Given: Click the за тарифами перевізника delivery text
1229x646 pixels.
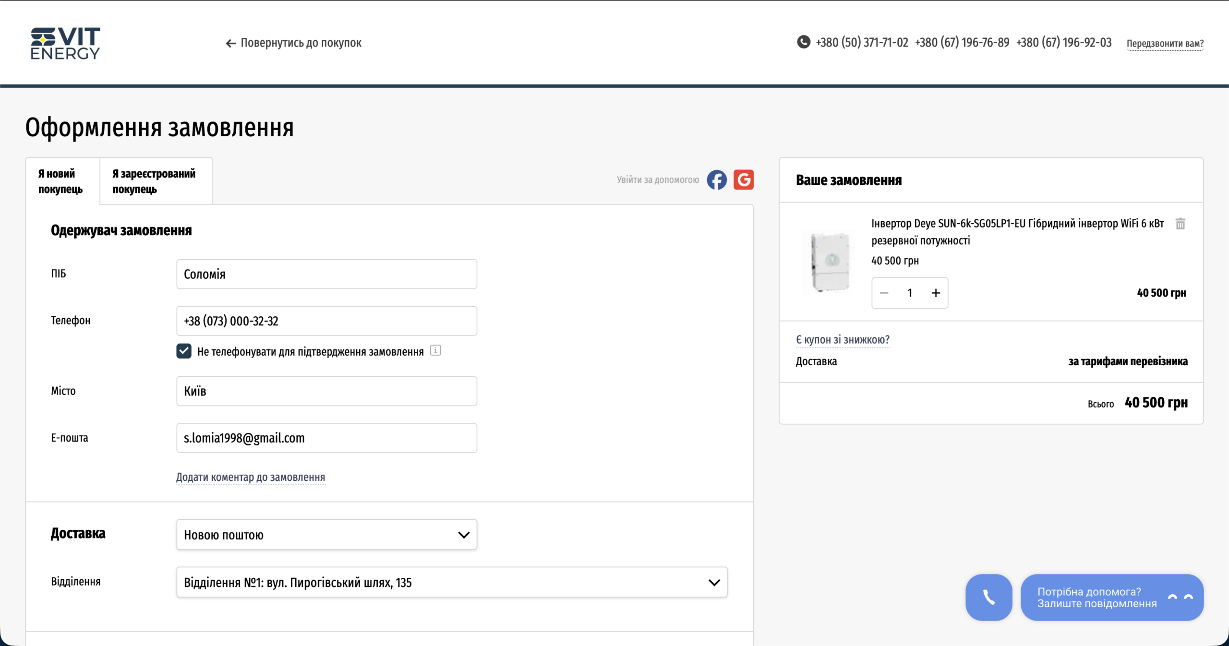Looking at the screenshot, I should pyautogui.click(x=1128, y=361).
